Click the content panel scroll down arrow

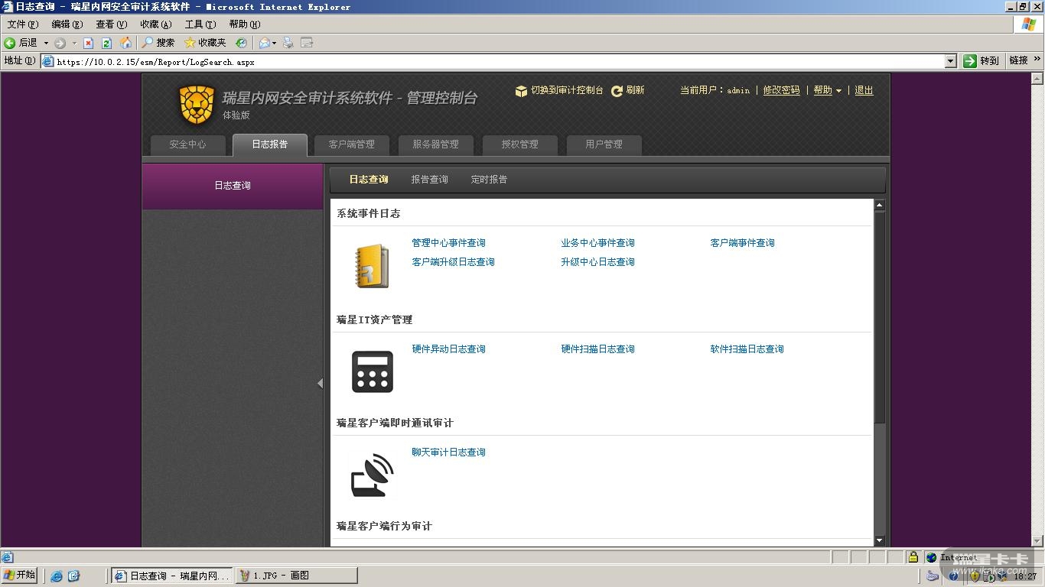[x=879, y=540]
